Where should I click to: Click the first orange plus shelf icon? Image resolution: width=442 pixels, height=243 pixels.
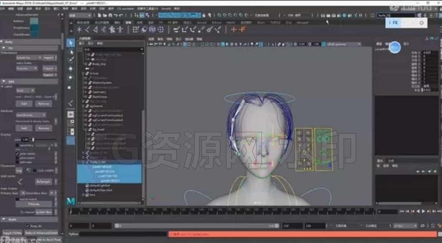pos(234,29)
